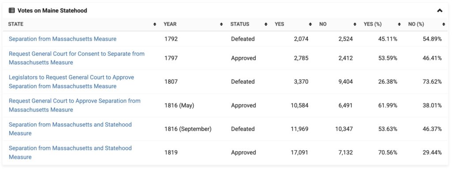Click the YEAR column header label
The width and height of the screenshot is (452, 170).
tap(170, 24)
